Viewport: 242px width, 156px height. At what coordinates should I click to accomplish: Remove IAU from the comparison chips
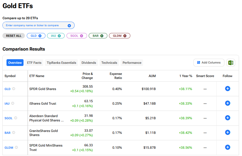click(59, 36)
